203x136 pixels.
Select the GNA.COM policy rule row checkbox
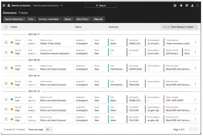(6, 84)
